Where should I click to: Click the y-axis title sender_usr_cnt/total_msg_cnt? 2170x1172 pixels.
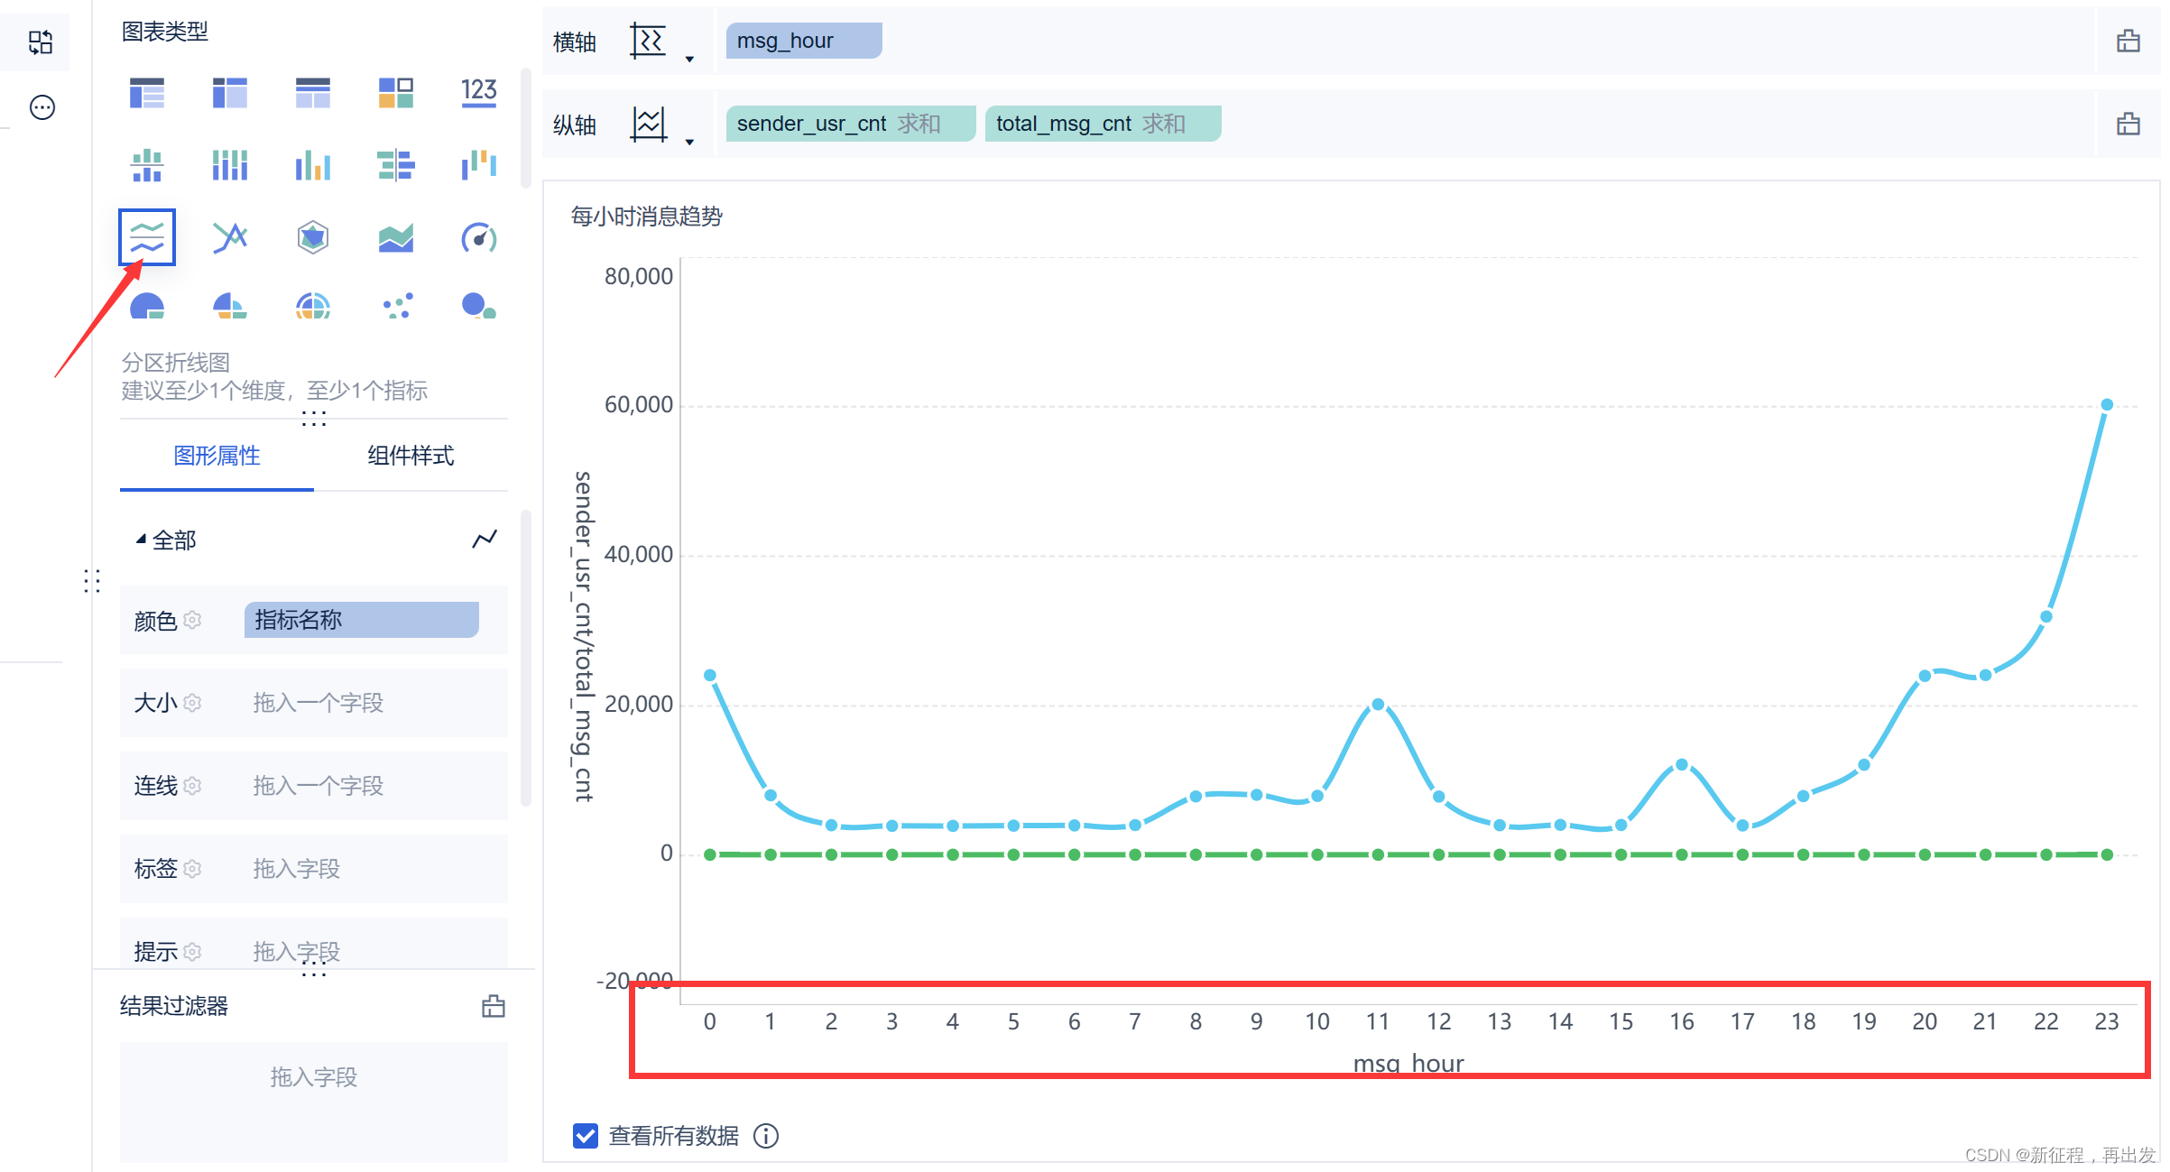[585, 636]
